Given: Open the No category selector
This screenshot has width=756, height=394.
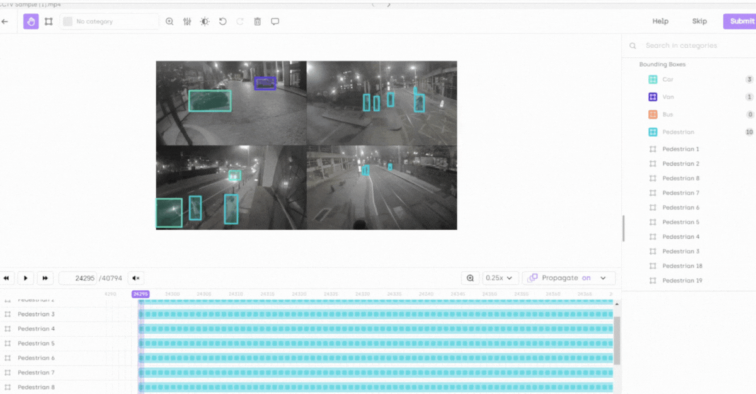Looking at the screenshot, I should (x=110, y=21).
